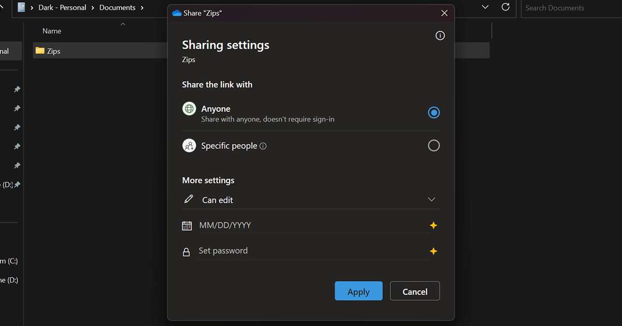Select the Anyone sharing radio button
Screen dimensions: 622x326
pos(433,112)
